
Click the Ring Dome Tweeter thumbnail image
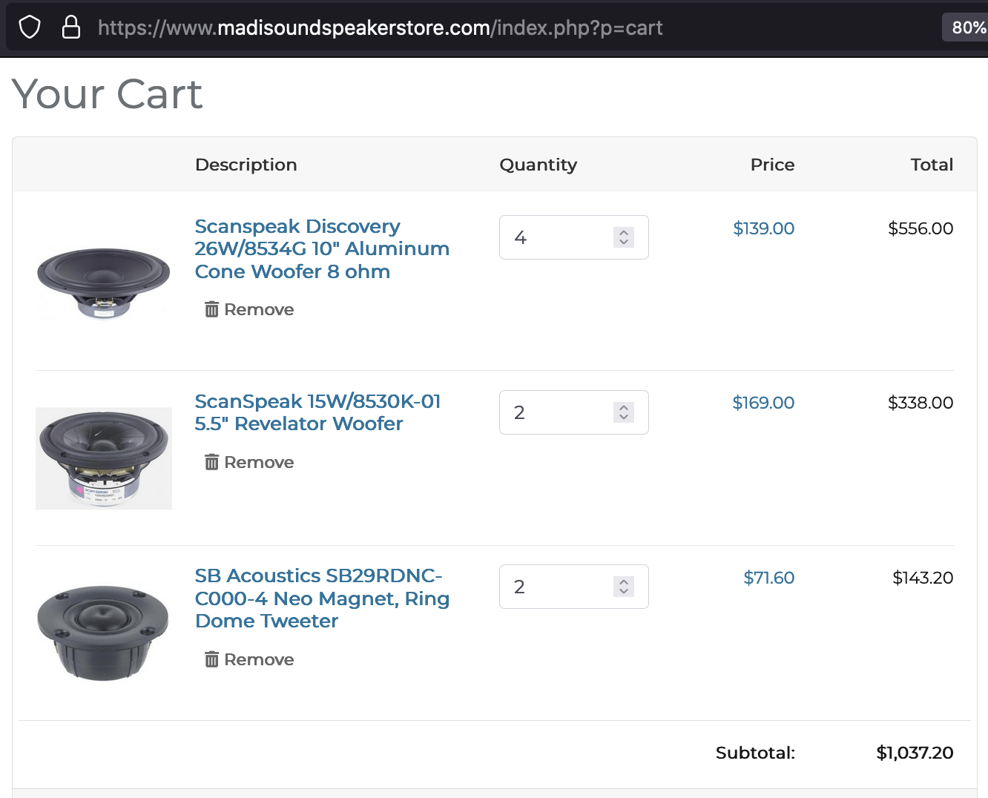[104, 633]
